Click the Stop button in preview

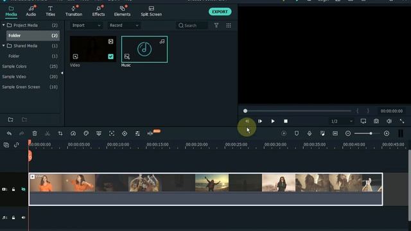tap(286, 121)
